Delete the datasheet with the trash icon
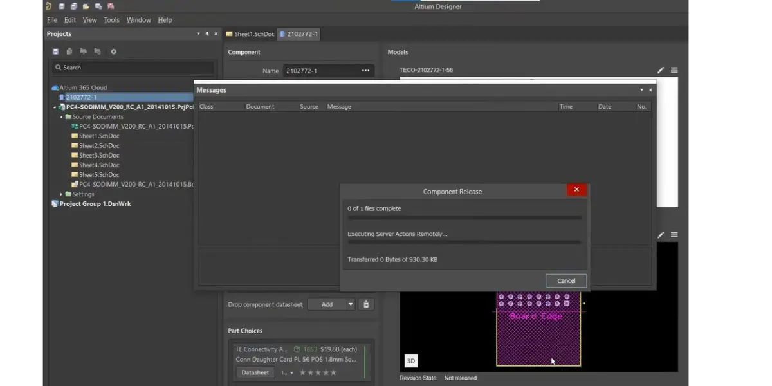Viewport: 772px width, 386px height. (x=366, y=304)
